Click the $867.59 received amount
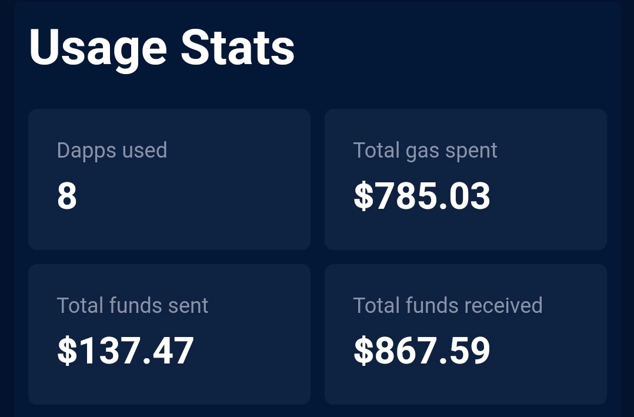Screen dimensions: 634x417 coord(422,351)
